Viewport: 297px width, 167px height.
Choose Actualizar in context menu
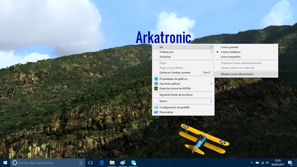[183, 57]
